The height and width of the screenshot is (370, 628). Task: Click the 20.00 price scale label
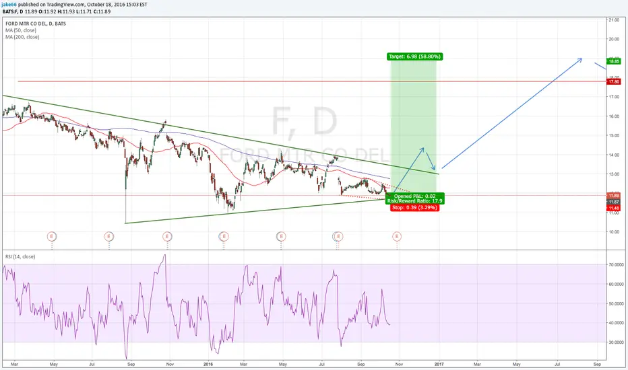[614, 39]
